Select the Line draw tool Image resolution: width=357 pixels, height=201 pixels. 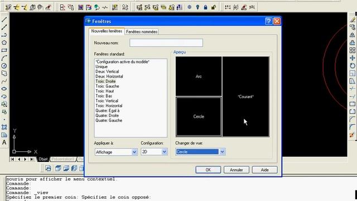[4, 20]
